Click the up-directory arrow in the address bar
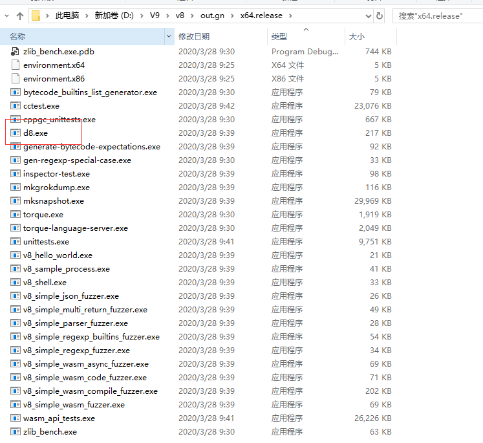The width and height of the screenshot is (483, 443). coord(19,16)
